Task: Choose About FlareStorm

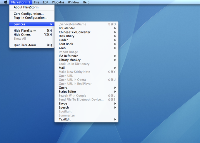Action: 32,7
